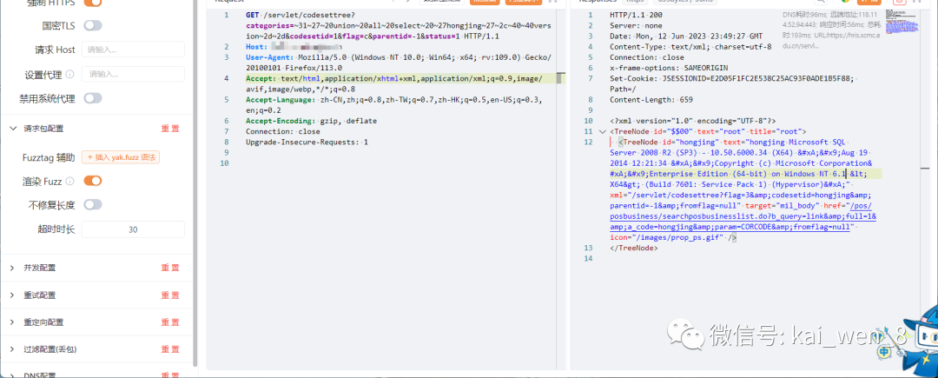Click the 请求包配置 section title
This screenshot has height=378, width=938.
pos(43,129)
